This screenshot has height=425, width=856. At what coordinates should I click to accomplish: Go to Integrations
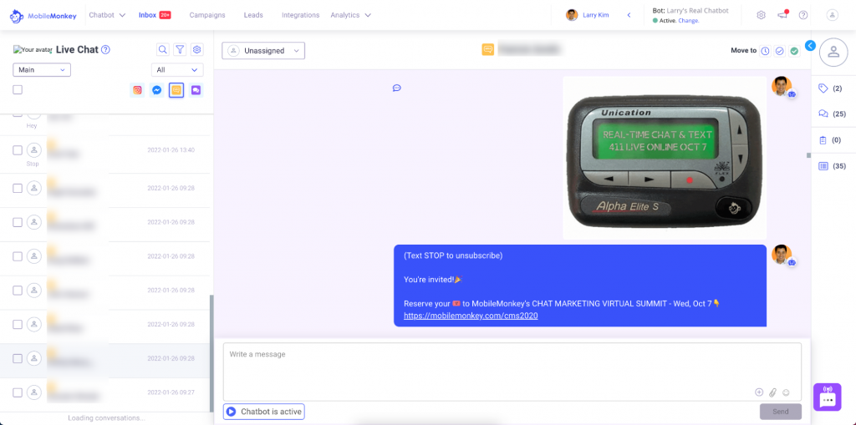pyautogui.click(x=300, y=15)
